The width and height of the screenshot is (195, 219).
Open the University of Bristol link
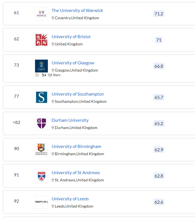pos(71,37)
